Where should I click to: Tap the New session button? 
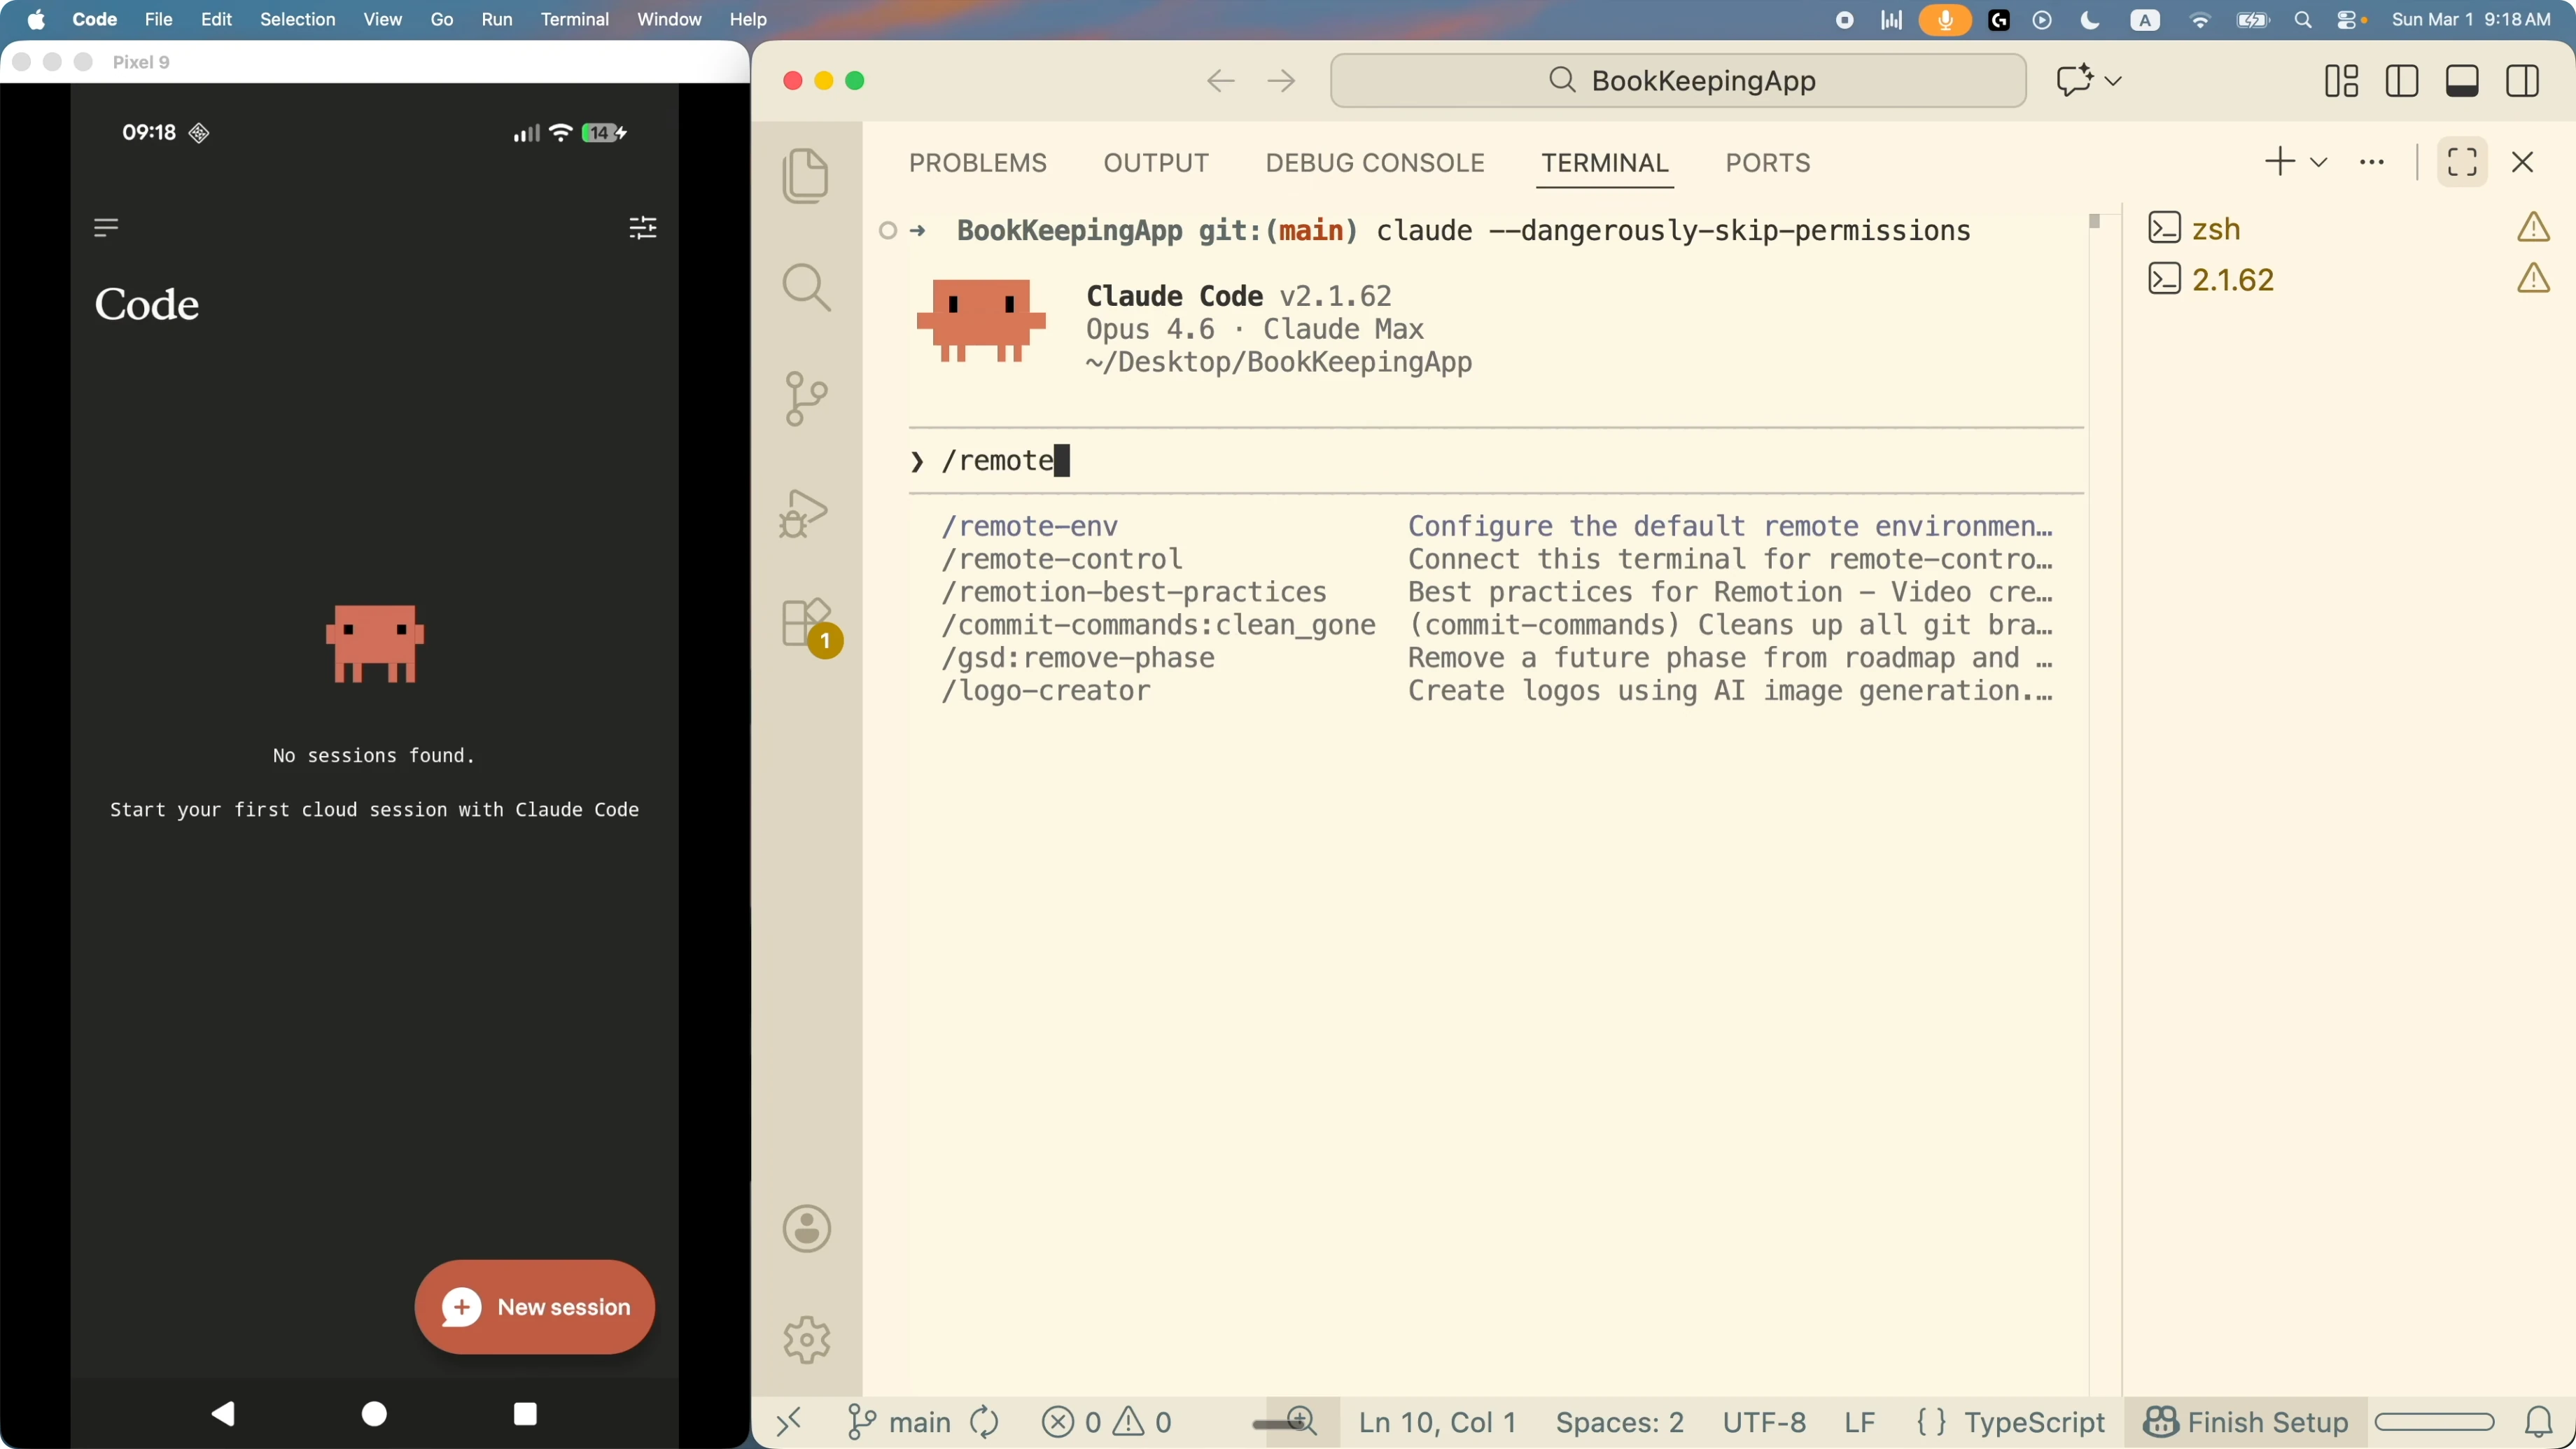[535, 1307]
